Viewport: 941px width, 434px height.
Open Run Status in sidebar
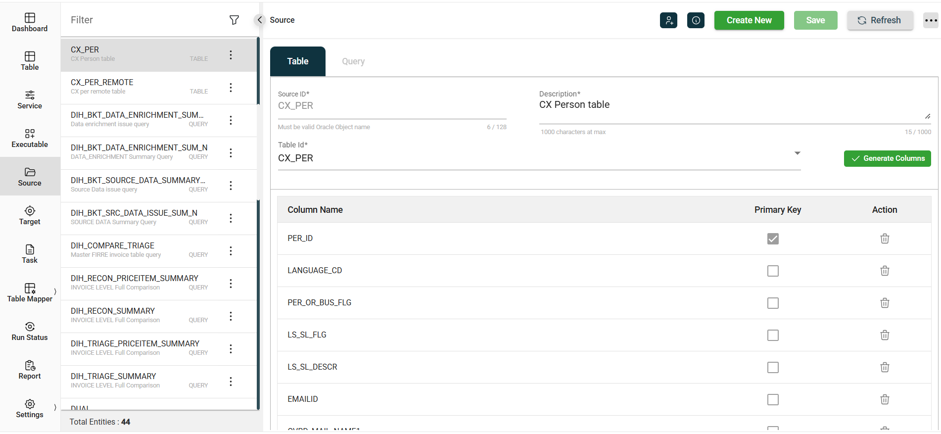[30, 331]
